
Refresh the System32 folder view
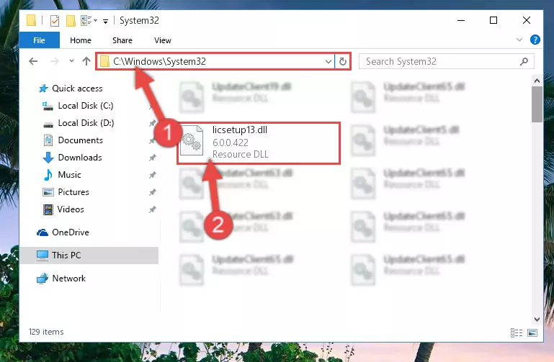pos(343,61)
